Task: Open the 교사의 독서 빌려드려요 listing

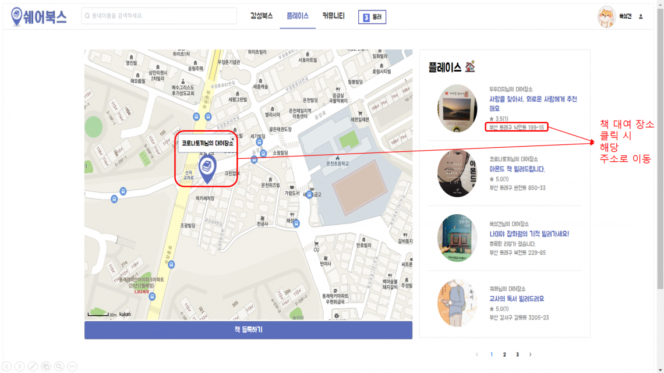Action: click(517, 299)
